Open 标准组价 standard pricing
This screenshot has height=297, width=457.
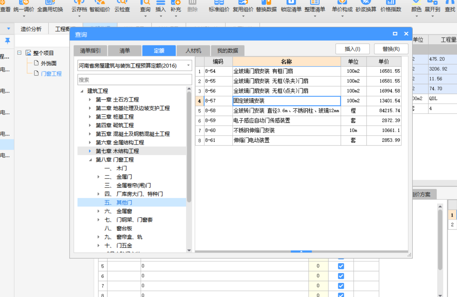tap(219, 7)
